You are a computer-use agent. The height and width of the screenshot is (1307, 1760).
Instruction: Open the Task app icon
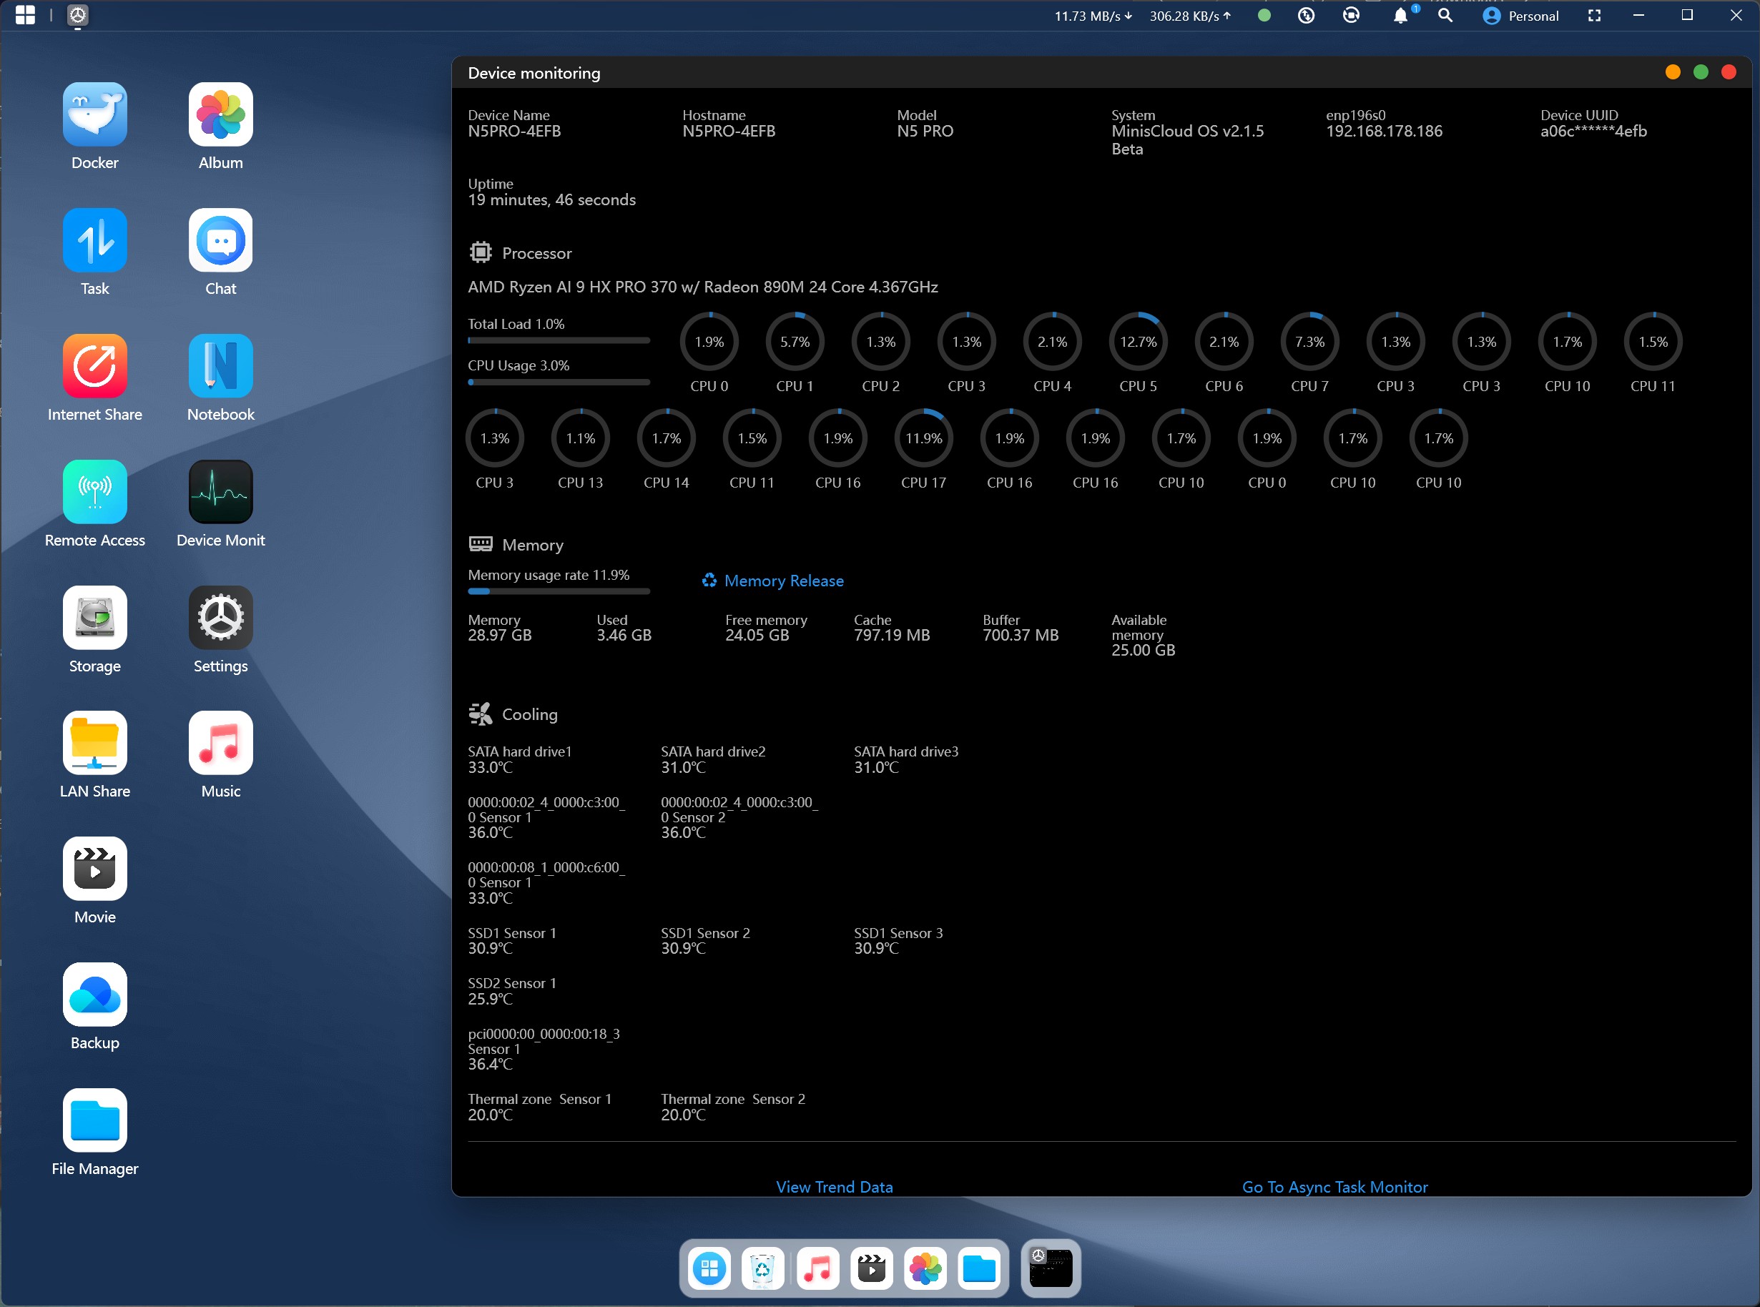coord(95,240)
